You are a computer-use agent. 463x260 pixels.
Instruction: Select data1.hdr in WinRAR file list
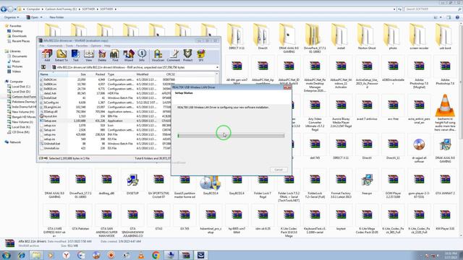coord(50,93)
